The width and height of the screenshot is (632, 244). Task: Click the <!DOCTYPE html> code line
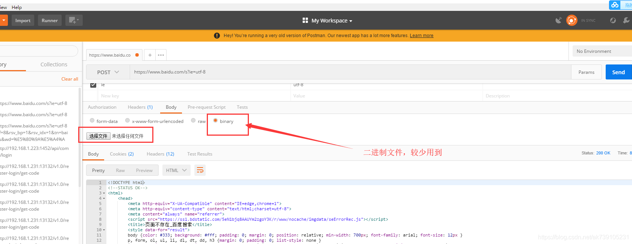(126, 183)
